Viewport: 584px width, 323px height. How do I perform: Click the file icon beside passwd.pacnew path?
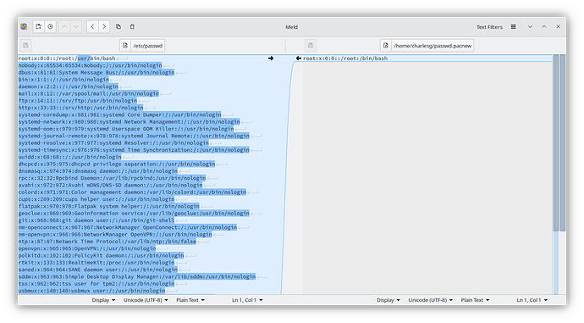[x=385, y=46]
